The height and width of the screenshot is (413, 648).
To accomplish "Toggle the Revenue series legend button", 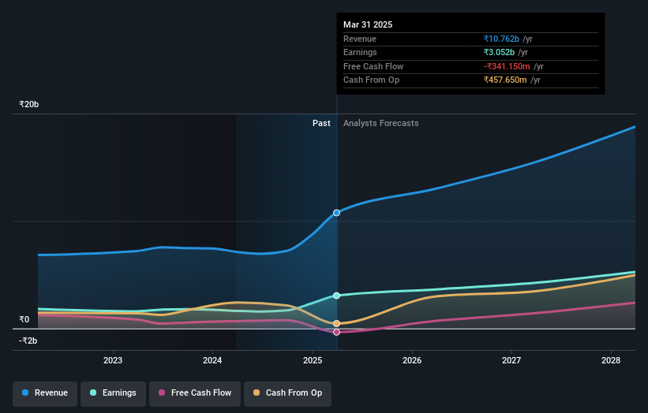I will 45,393.
